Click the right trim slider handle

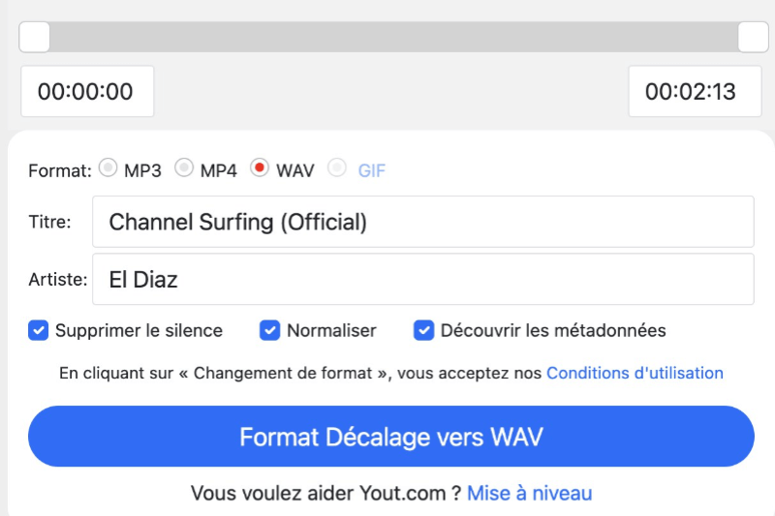[753, 37]
